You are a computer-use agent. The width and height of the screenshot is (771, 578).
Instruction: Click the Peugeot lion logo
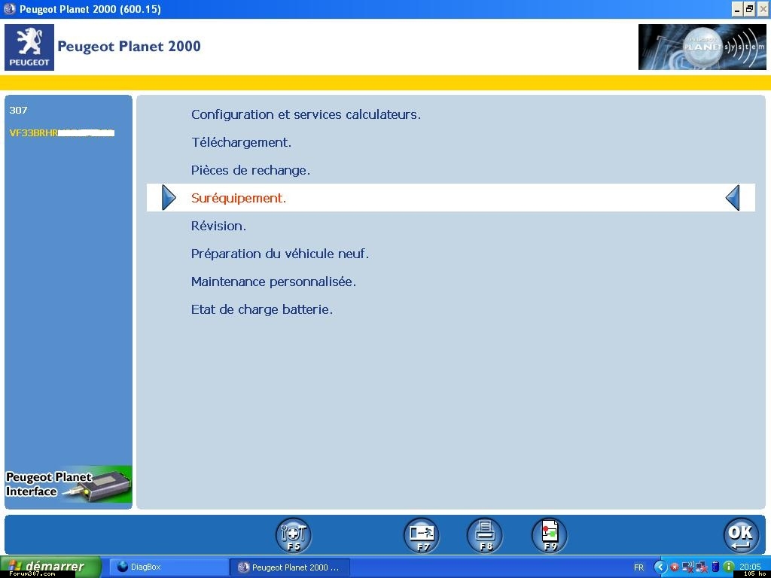point(29,47)
